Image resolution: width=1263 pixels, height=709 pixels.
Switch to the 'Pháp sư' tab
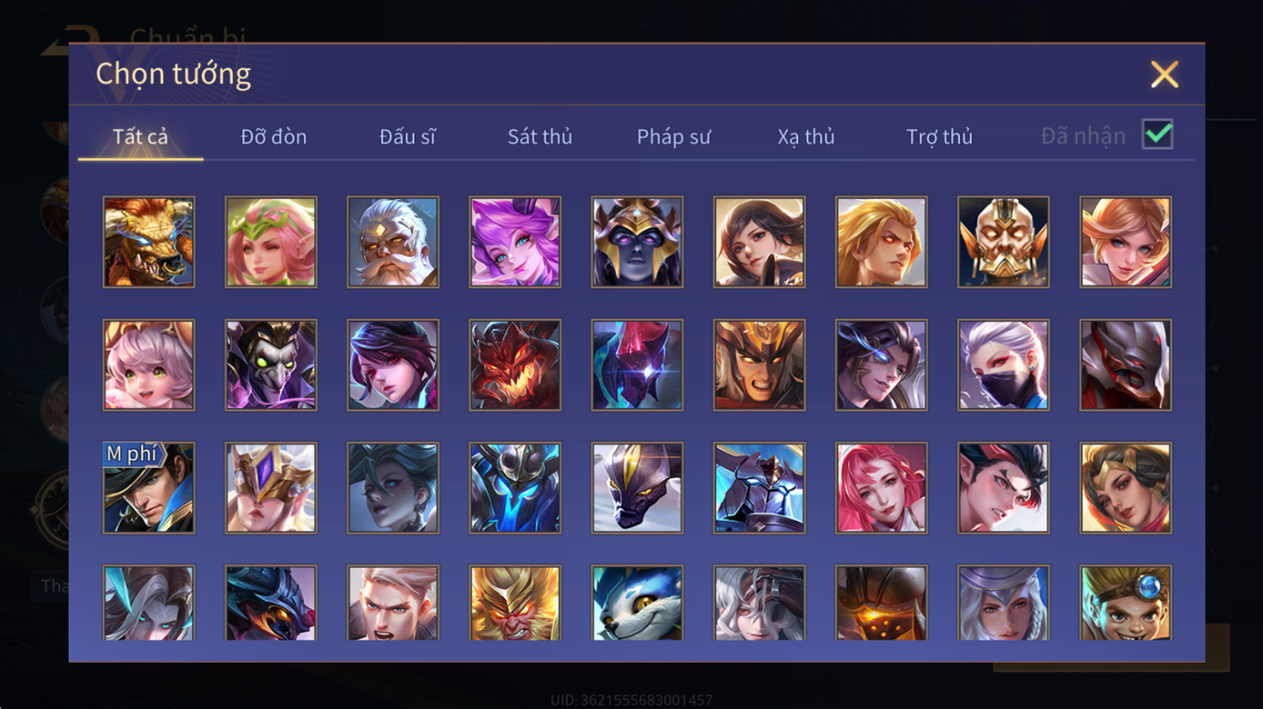coord(673,137)
